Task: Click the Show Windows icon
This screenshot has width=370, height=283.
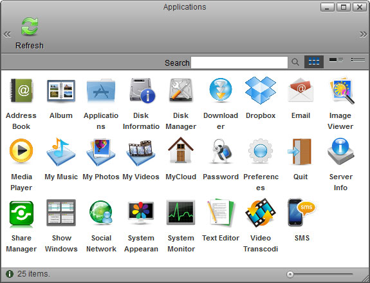Action: coord(61,213)
